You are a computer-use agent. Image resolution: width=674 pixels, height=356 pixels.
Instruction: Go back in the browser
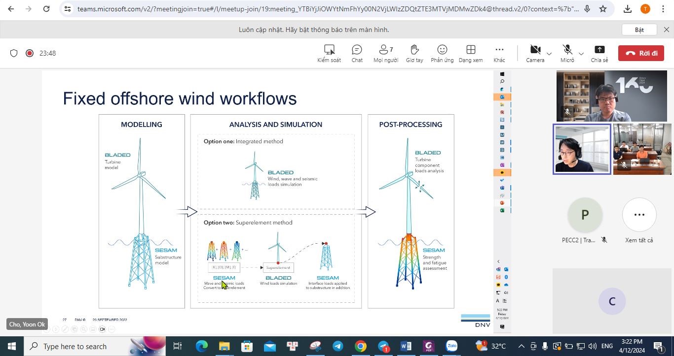tap(11, 9)
